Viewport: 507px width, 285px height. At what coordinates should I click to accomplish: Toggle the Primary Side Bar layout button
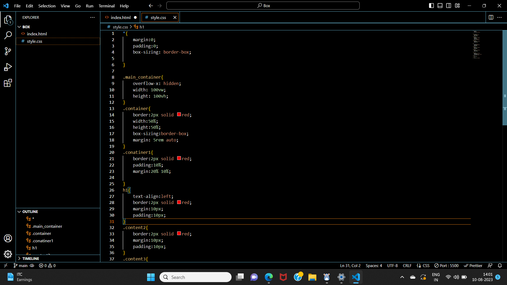click(431, 6)
